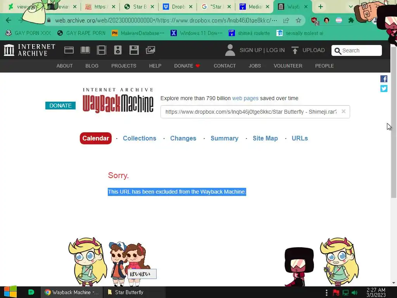
Task: Open the Internet Archive video film icon
Action: [x=102, y=50]
